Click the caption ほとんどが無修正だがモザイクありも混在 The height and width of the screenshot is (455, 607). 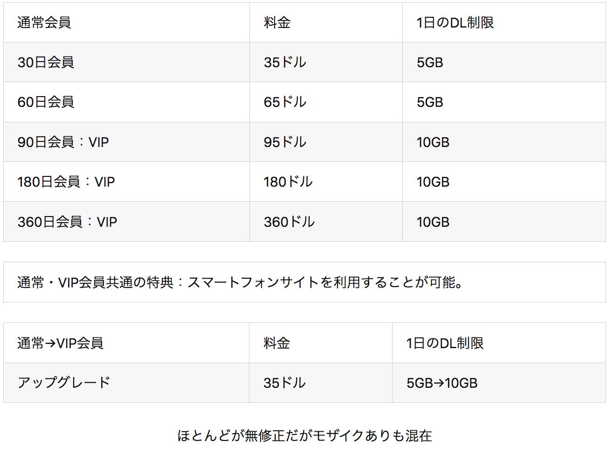click(x=304, y=435)
